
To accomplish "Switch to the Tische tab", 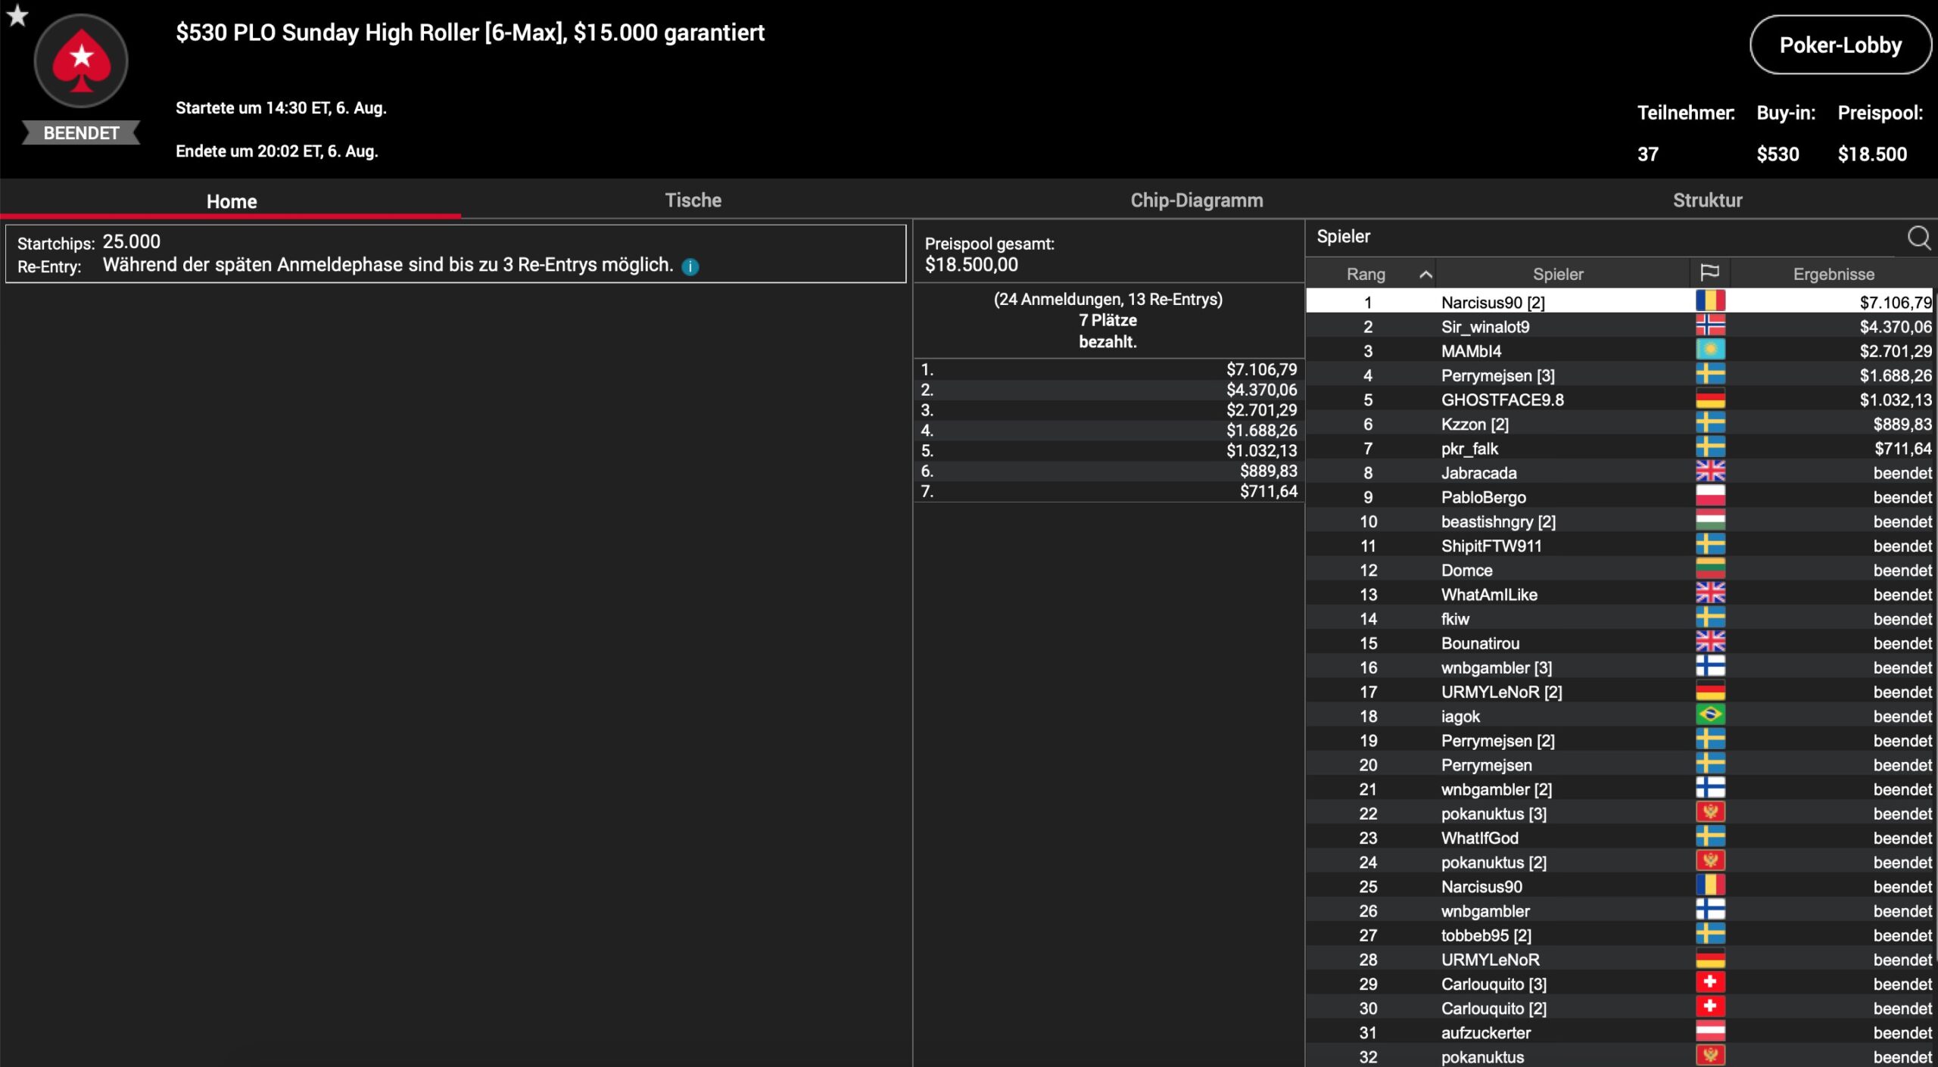I will tap(693, 201).
